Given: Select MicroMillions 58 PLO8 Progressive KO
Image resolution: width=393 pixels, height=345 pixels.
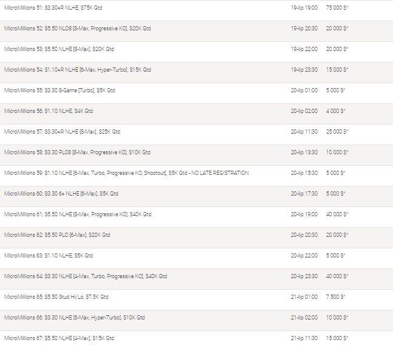Looking at the screenshot, I should (x=77, y=152).
